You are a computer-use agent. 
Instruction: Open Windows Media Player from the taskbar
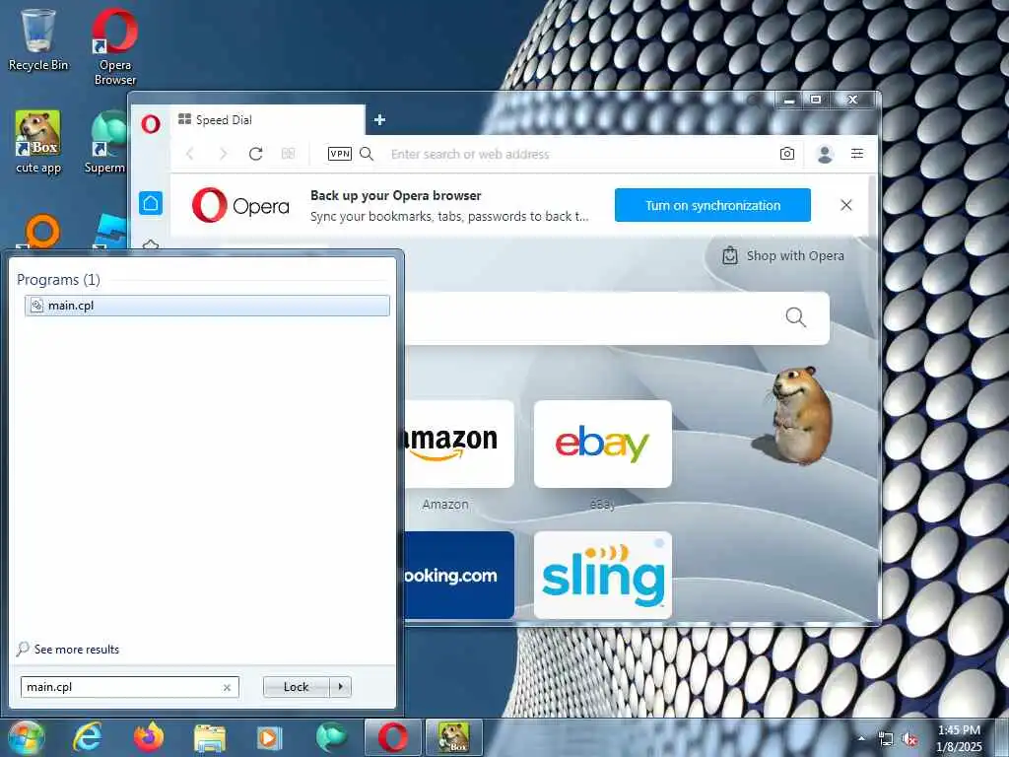pyautogui.click(x=269, y=737)
